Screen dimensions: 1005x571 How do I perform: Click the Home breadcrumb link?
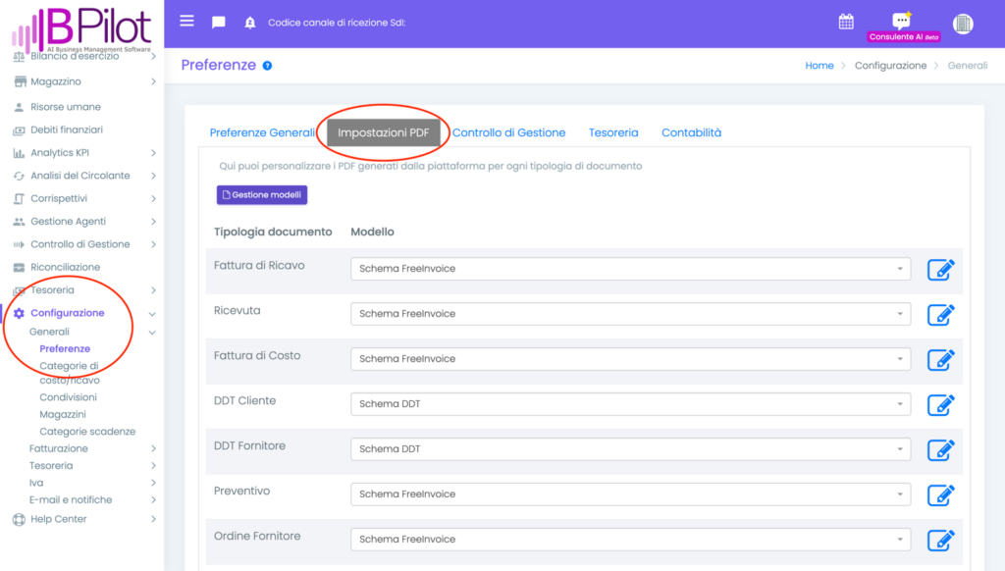819,66
